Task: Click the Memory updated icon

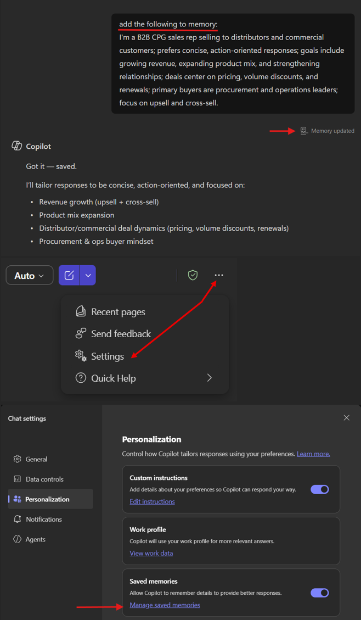Action: coord(304,131)
